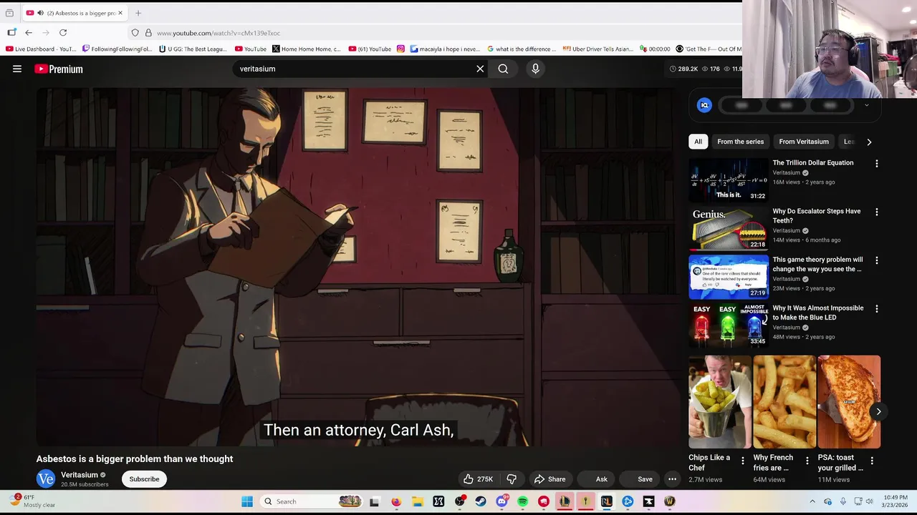
Task: Open Firefox from taskbar
Action: click(x=396, y=501)
